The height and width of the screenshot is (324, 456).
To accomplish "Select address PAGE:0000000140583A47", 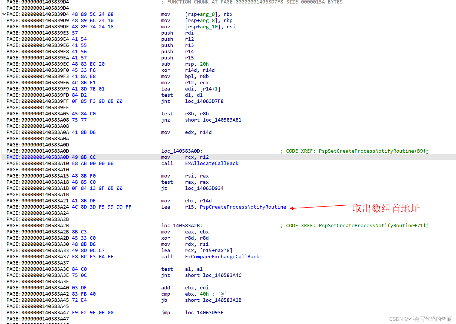I will 38,313.
